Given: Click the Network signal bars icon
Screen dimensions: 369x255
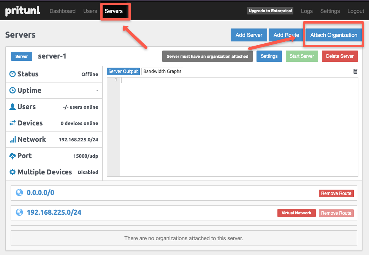Looking at the screenshot, I should click(13, 139).
